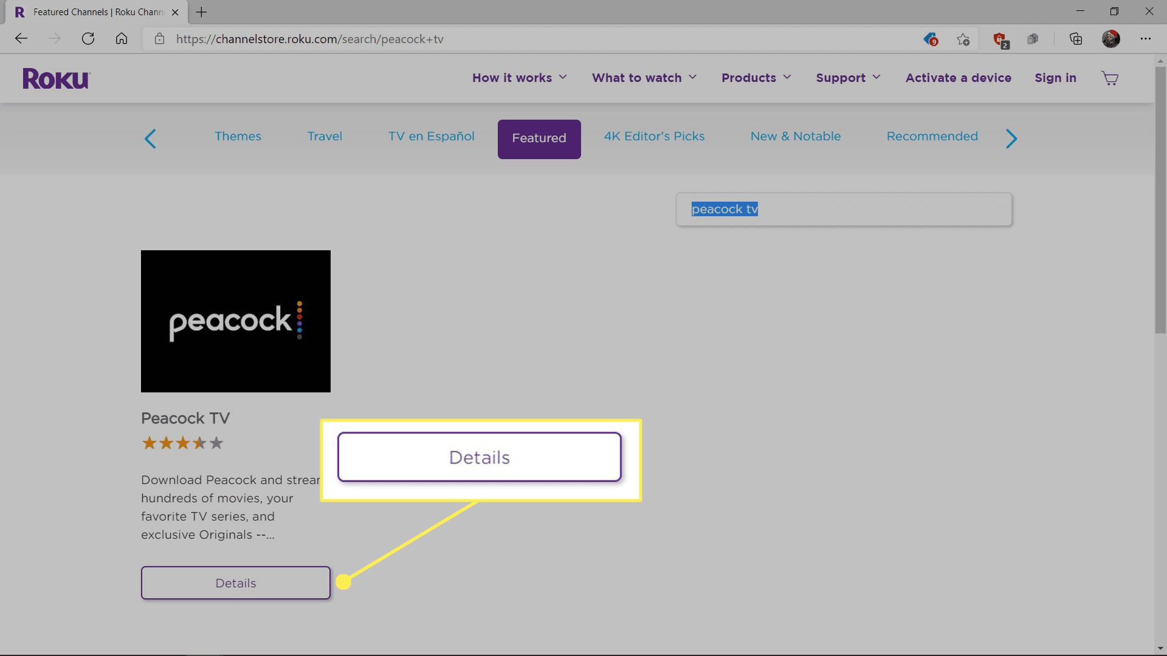Select the Travel category
Image resolution: width=1167 pixels, height=656 pixels.
point(325,136)
